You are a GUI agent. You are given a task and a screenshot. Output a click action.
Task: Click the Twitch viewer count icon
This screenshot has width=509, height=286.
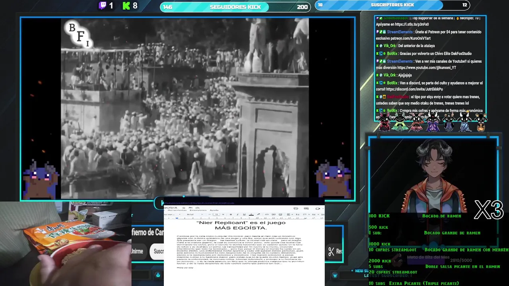pos(102,6)
